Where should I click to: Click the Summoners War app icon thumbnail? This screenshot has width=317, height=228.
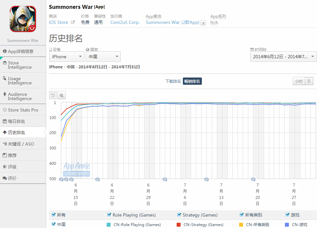23,19
